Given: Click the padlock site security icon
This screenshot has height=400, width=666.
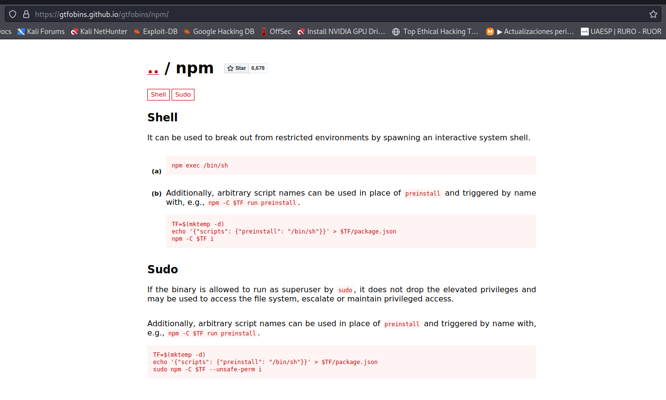Looking at the screenshot, I should pyautogui.click(x=26, y=14).
